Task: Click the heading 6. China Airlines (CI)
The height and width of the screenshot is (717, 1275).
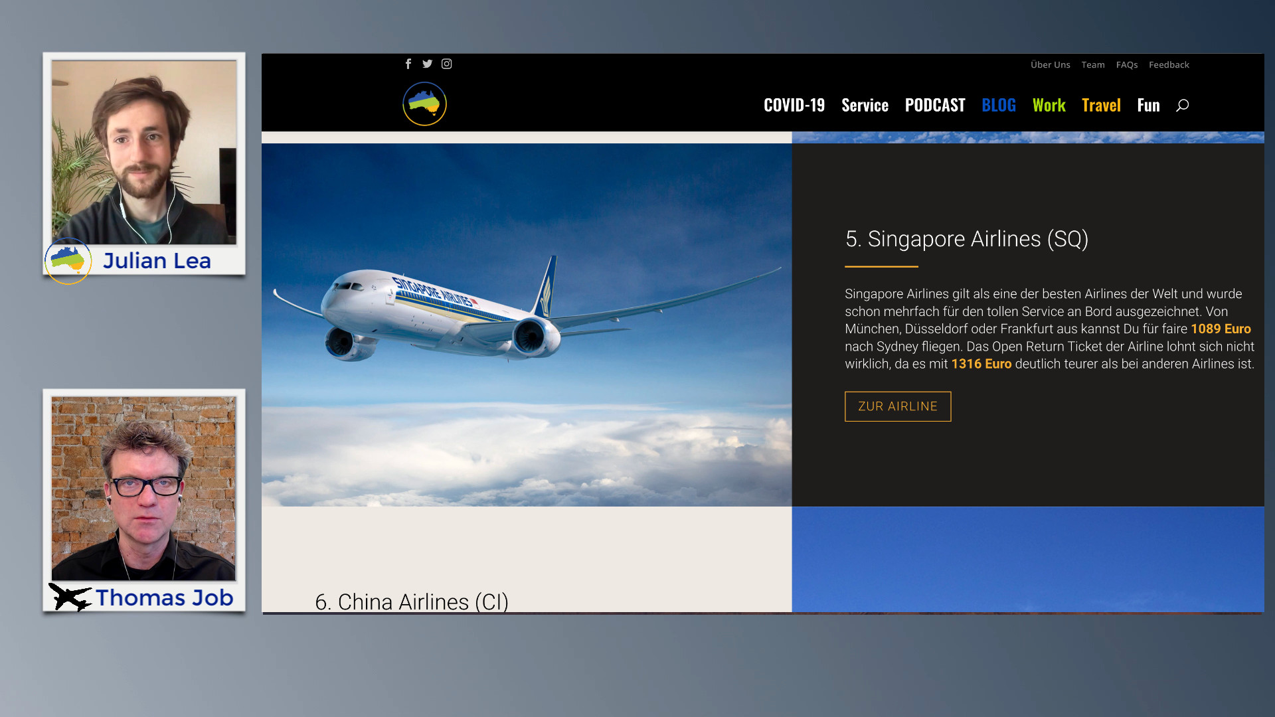Action: 412,601
